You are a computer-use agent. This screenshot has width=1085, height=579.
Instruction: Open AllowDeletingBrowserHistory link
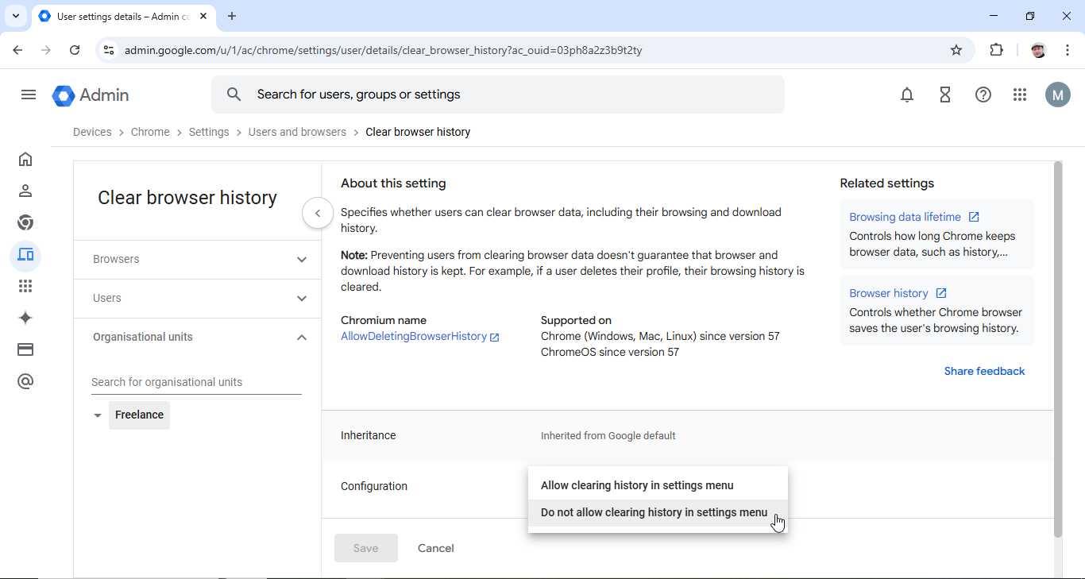(x=419, y=337)
